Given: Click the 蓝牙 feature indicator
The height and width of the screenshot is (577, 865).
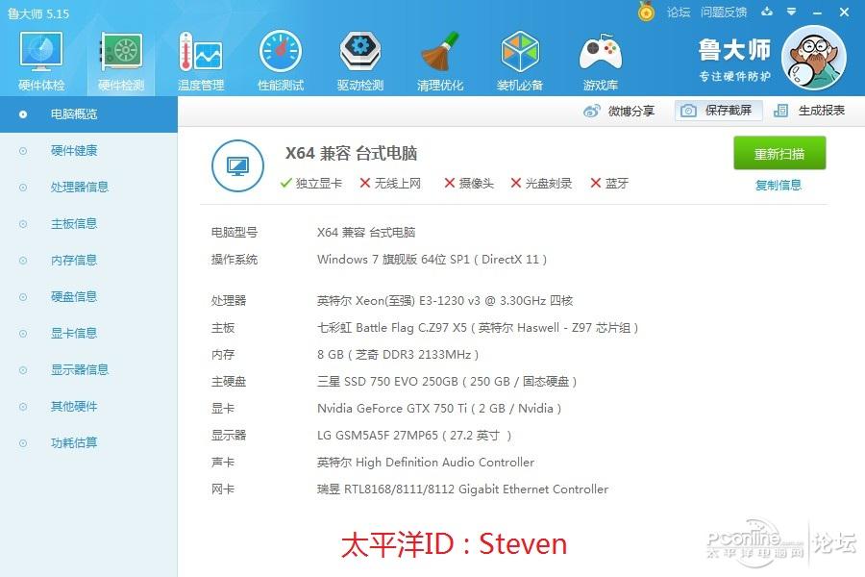Looking at the screenshot, I should coord(609,184).
